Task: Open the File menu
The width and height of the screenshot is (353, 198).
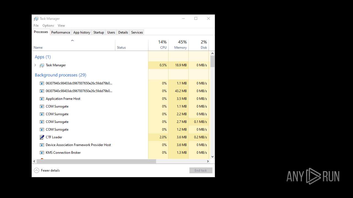Action: pos(36,26)
